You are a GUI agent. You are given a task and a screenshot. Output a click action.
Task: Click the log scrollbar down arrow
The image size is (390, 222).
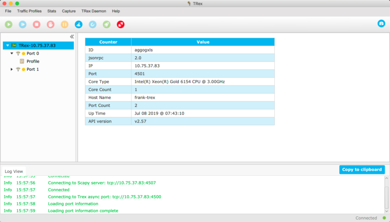tap(387, 211)
